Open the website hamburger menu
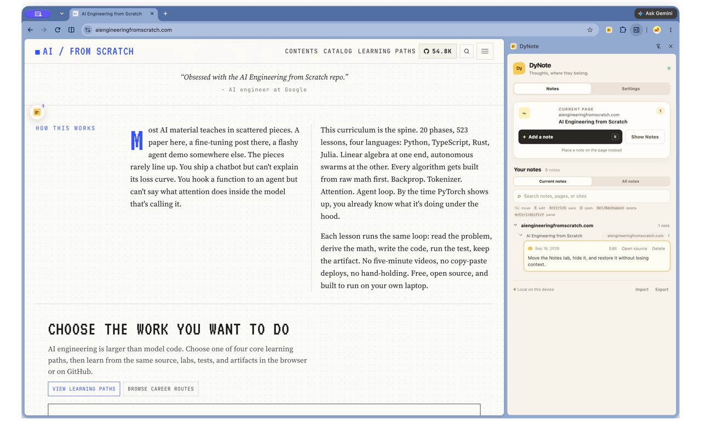 [485, 51]
